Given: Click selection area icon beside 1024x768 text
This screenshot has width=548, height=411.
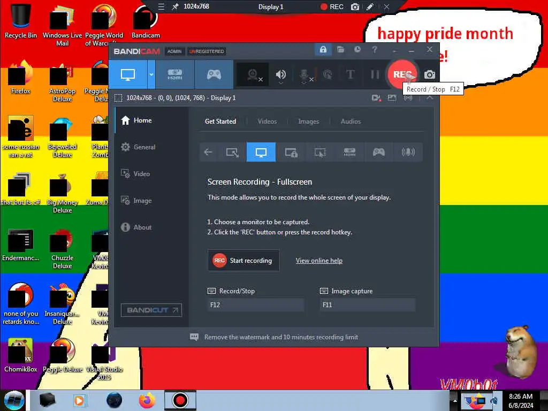Looking at the screenshot, I should click(x=118, y=98).
